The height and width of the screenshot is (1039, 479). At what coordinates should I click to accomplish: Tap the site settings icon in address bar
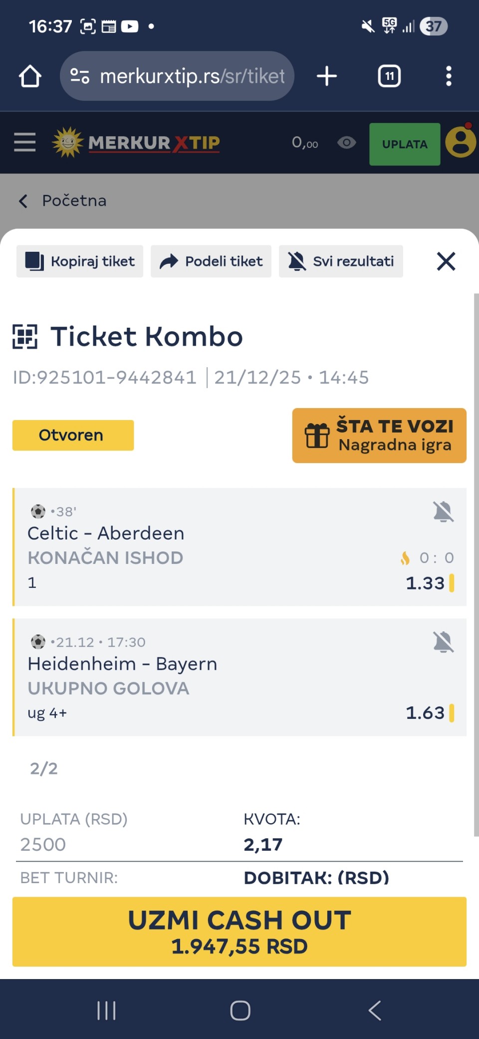click(80, 76)
